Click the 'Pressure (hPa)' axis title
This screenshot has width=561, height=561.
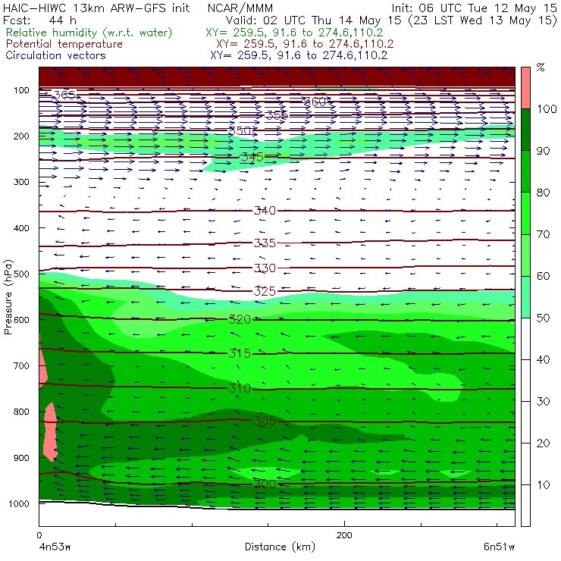tap(8, 297)
